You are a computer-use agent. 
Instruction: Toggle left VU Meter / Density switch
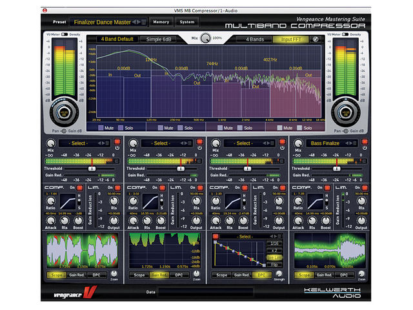tap(65, 34)
